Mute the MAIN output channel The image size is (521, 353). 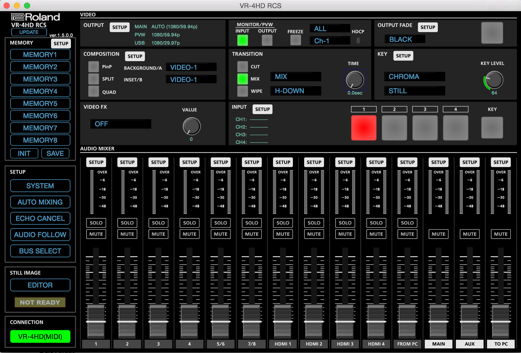coord(438,234)
